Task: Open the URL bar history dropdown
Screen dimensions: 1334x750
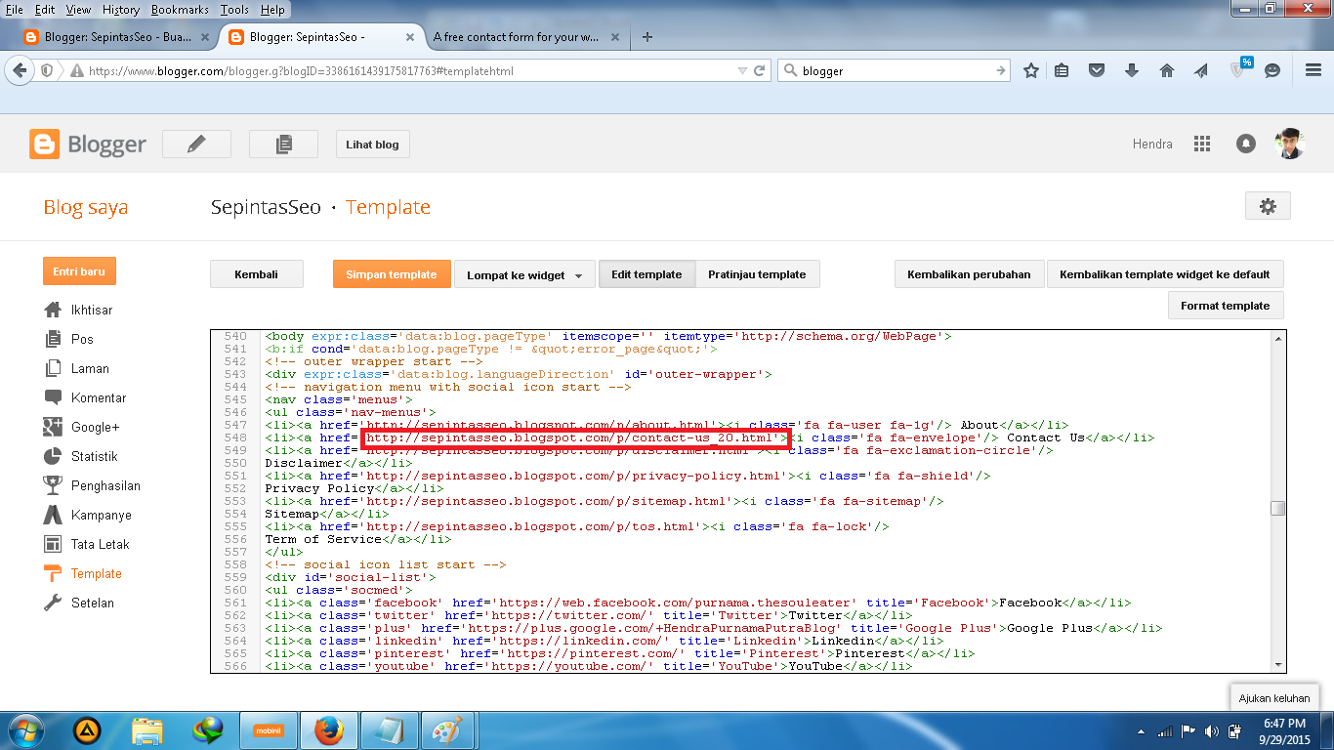Action: (742, 70)
